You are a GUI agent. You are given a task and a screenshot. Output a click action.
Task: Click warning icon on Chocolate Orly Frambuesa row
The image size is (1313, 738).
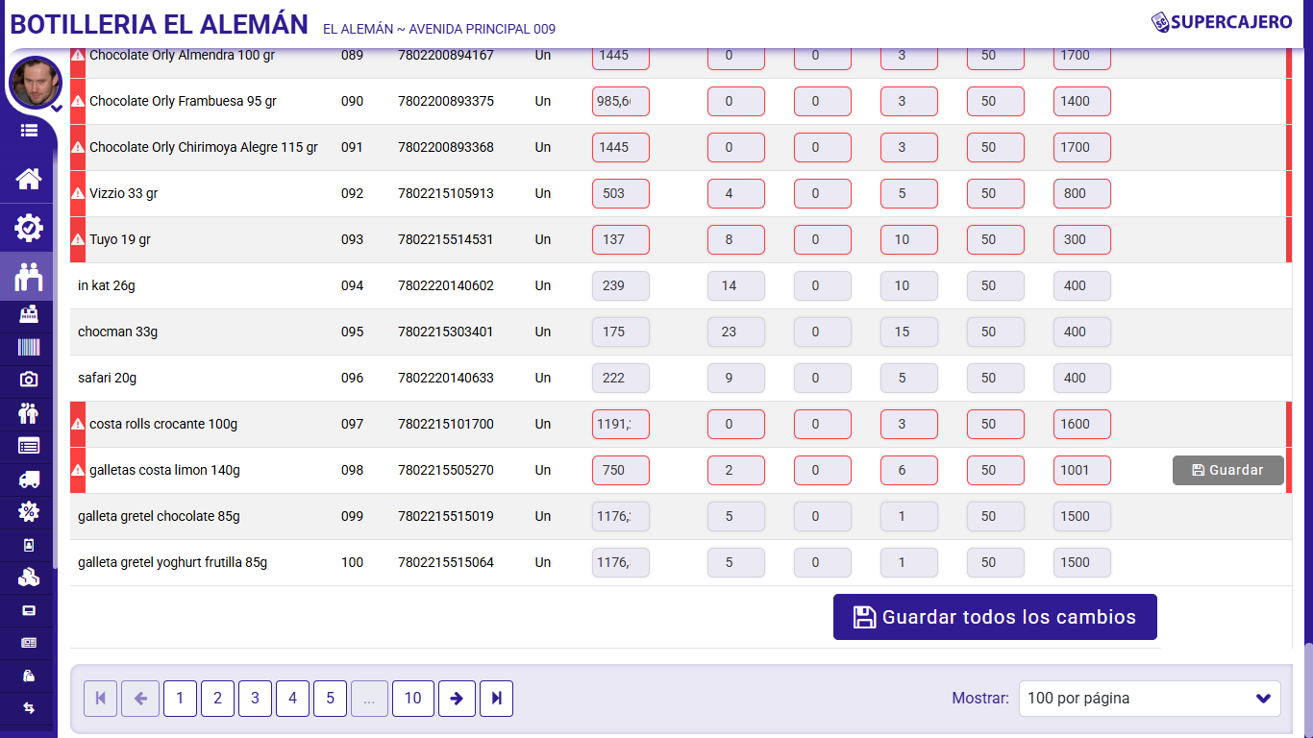[78, 101]
